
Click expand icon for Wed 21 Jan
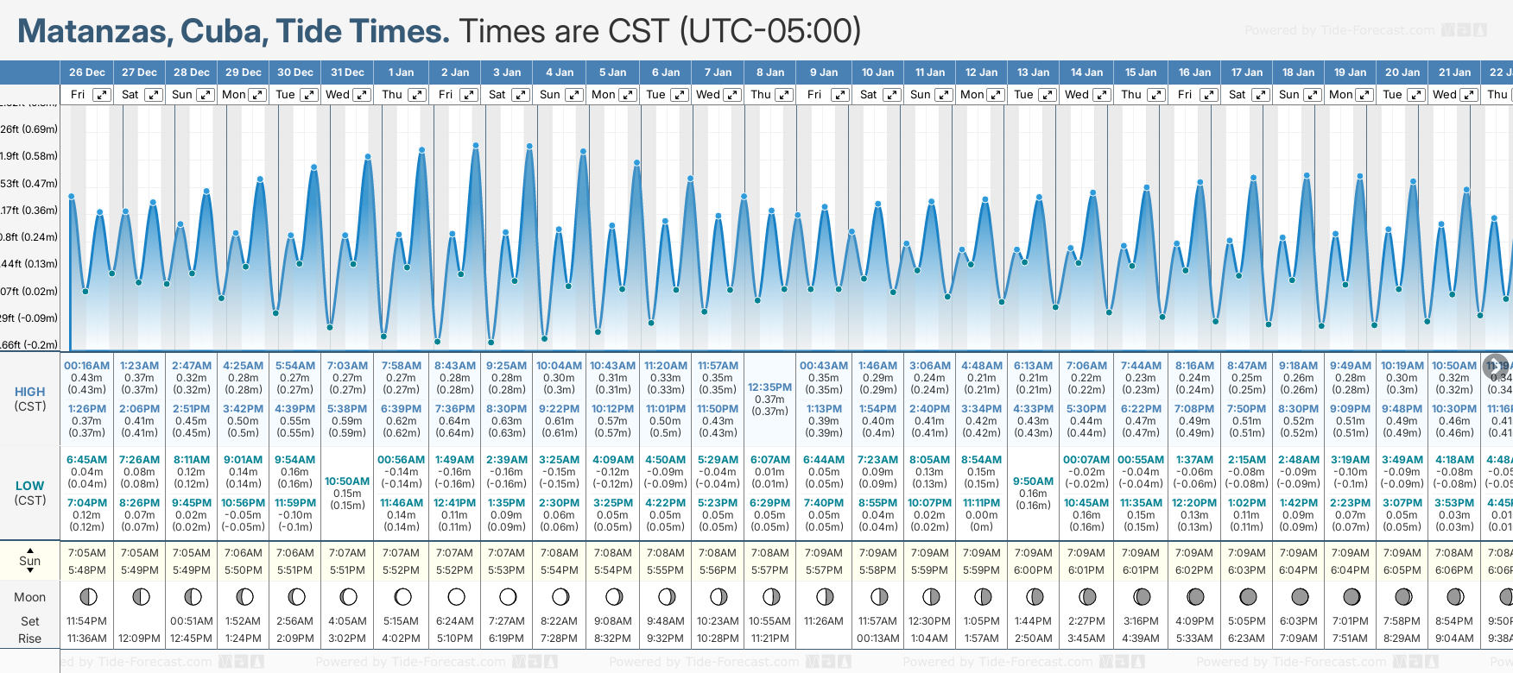pos(1468,95)
